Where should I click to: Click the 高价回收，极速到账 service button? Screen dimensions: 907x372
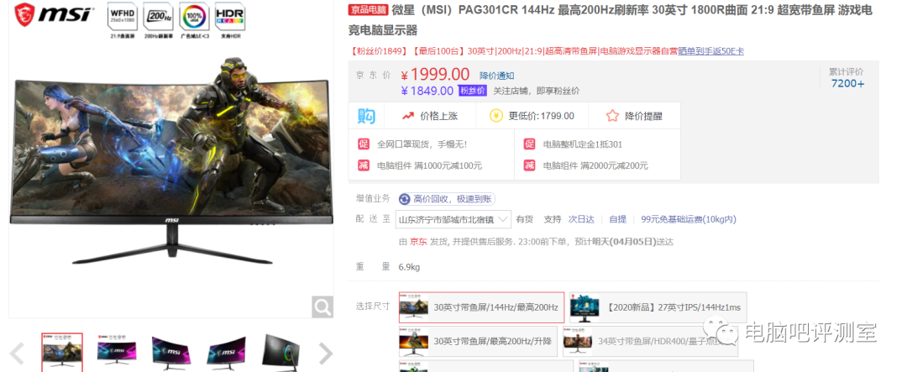coord(446,199)
